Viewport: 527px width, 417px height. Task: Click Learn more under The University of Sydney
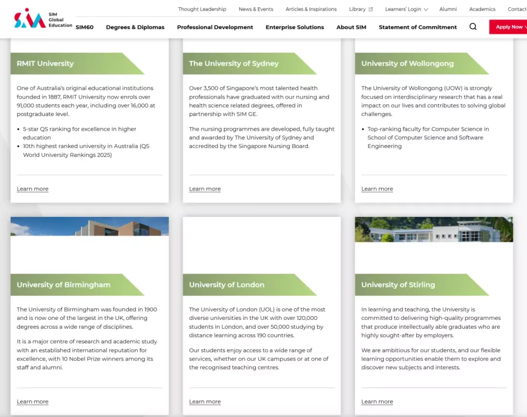[x=204, y=189]
